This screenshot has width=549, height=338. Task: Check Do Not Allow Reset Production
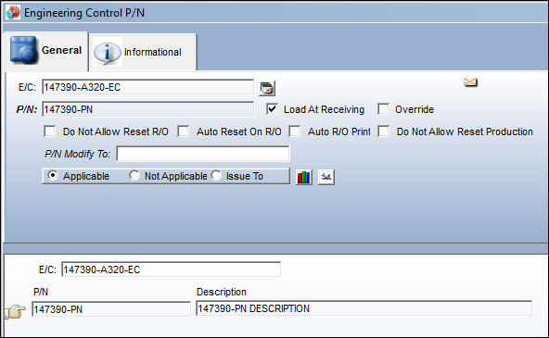tap(384, 131)
